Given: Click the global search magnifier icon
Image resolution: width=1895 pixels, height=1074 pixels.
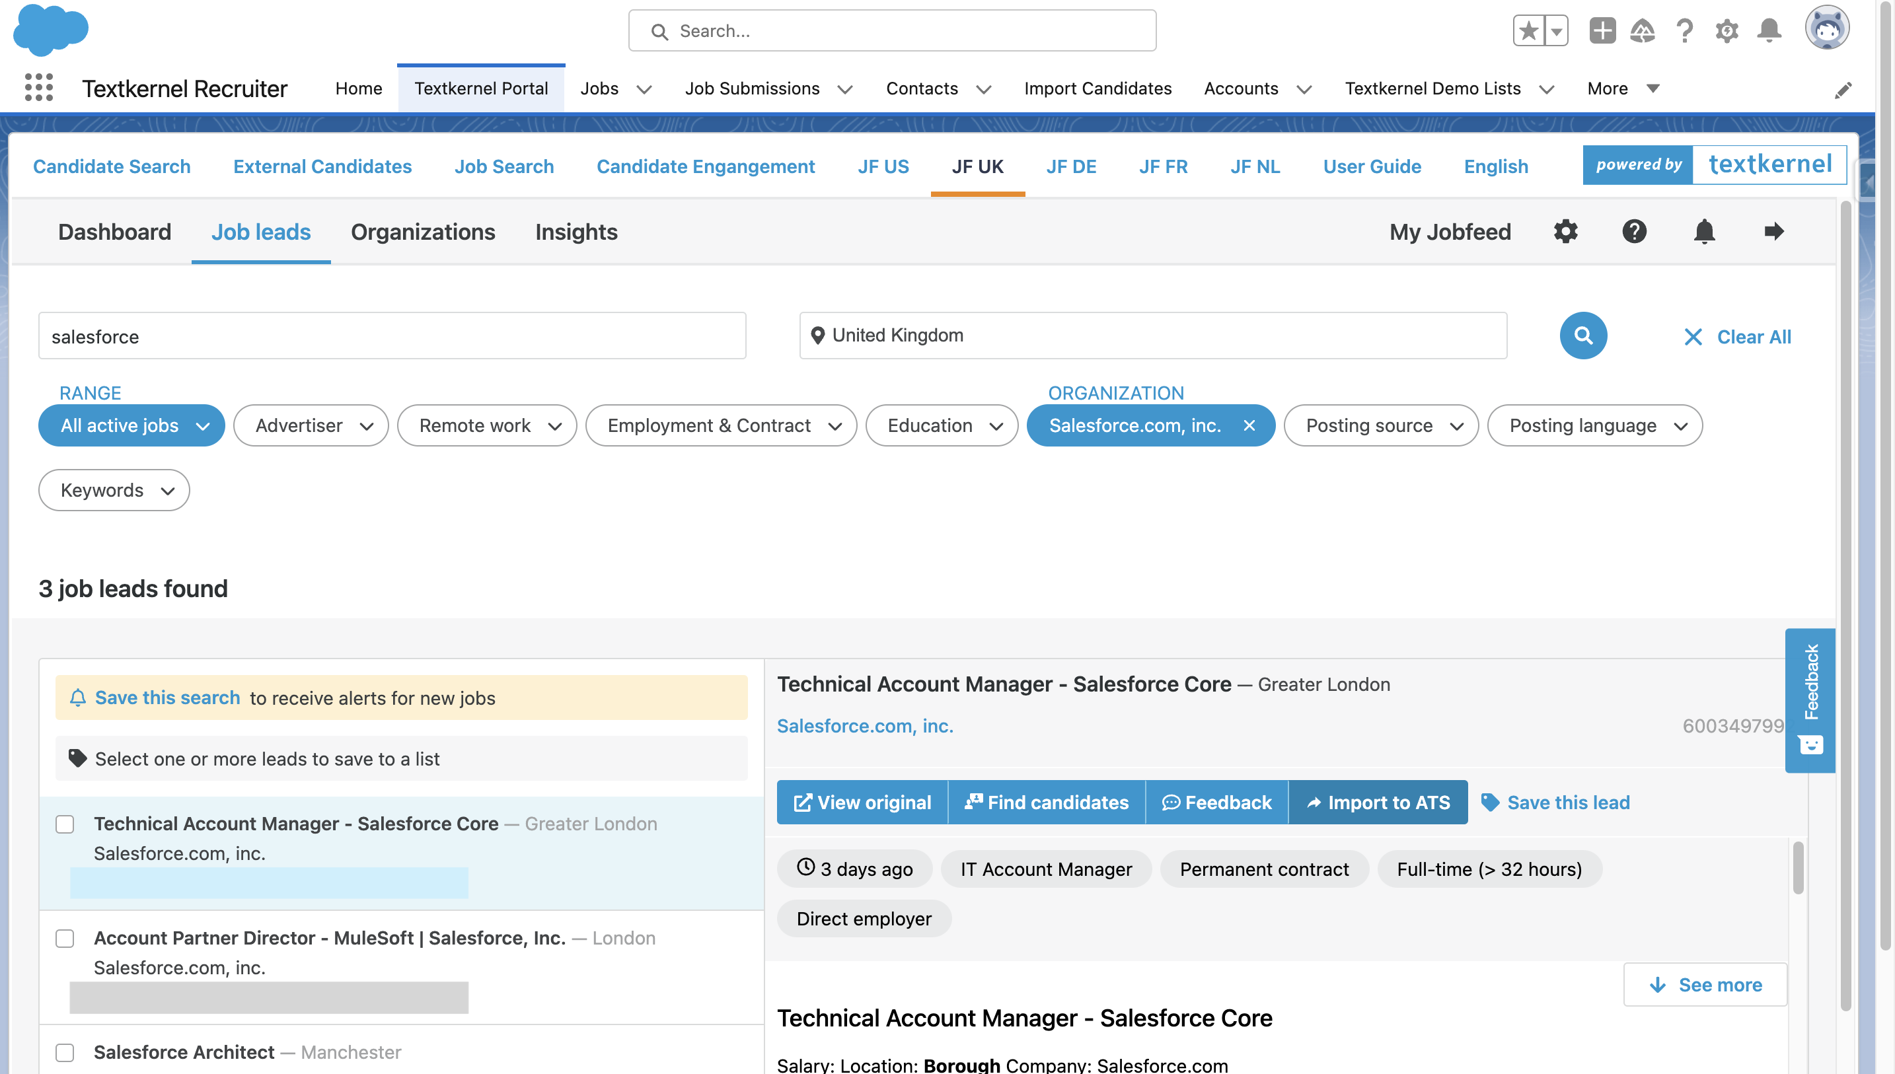Looking at the screenshot, I should point(659,31).
